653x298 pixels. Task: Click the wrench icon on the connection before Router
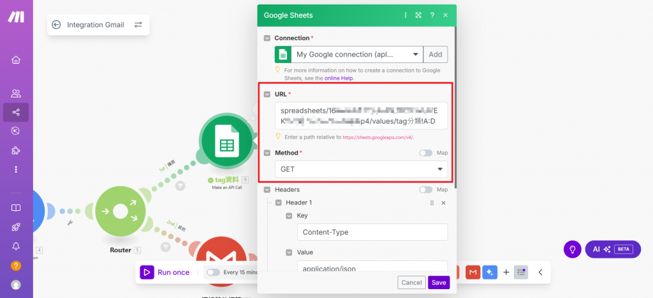tap(70, 223)
